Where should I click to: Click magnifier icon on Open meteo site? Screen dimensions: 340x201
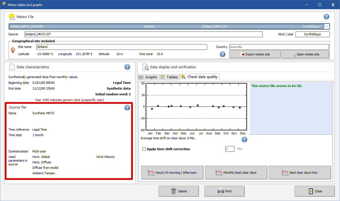coord(294,55)
